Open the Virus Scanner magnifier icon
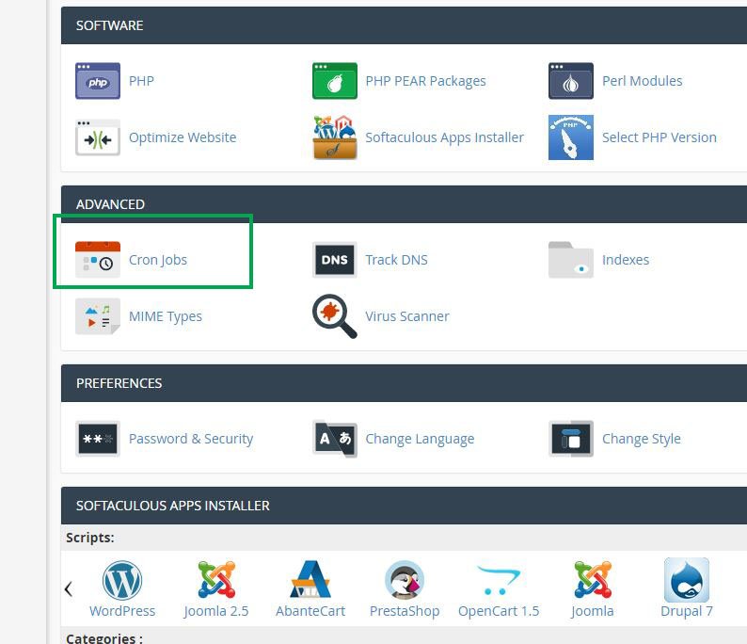Screen dimensions: 747x644 pos(335,316)
